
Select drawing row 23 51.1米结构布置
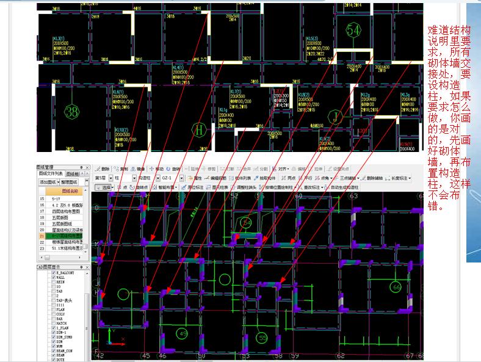(x=61, y=248)
